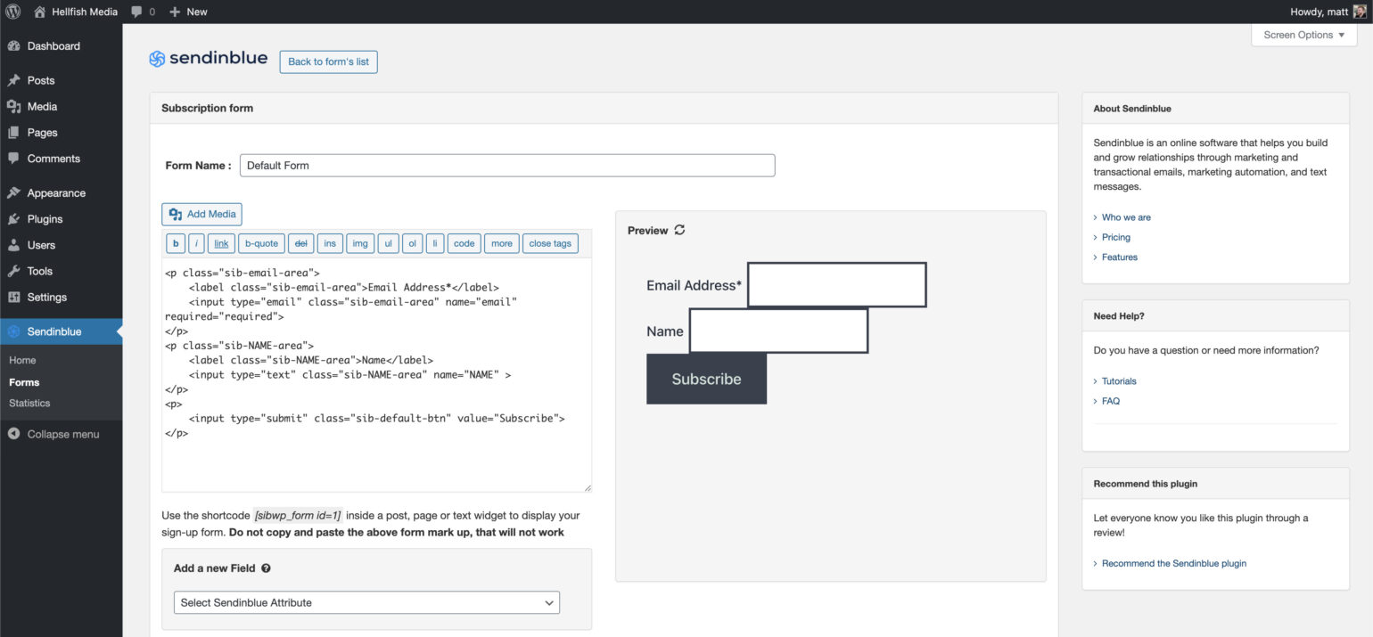Click the Sendinblue sidebar logo icon
The image size is (1373, 637).
13,331
